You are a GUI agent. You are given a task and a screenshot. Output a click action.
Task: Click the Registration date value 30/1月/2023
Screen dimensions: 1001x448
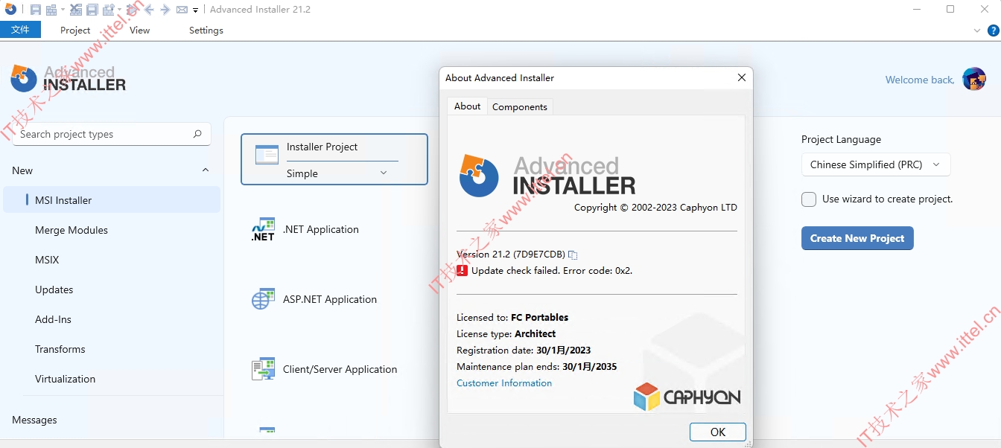pos(563,351)
